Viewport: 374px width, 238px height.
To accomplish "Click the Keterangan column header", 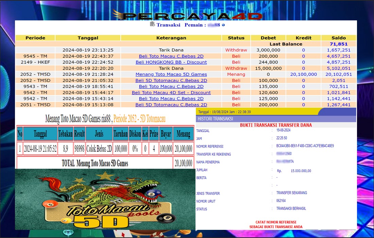I will coord(171,38).
